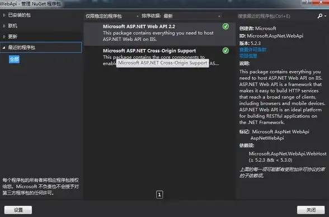Image resolution: width=329 pixels, height=217 pixels.
Task: Click the green installed checkmark for Cross-Origin Support
Action: tap(225, 50)
